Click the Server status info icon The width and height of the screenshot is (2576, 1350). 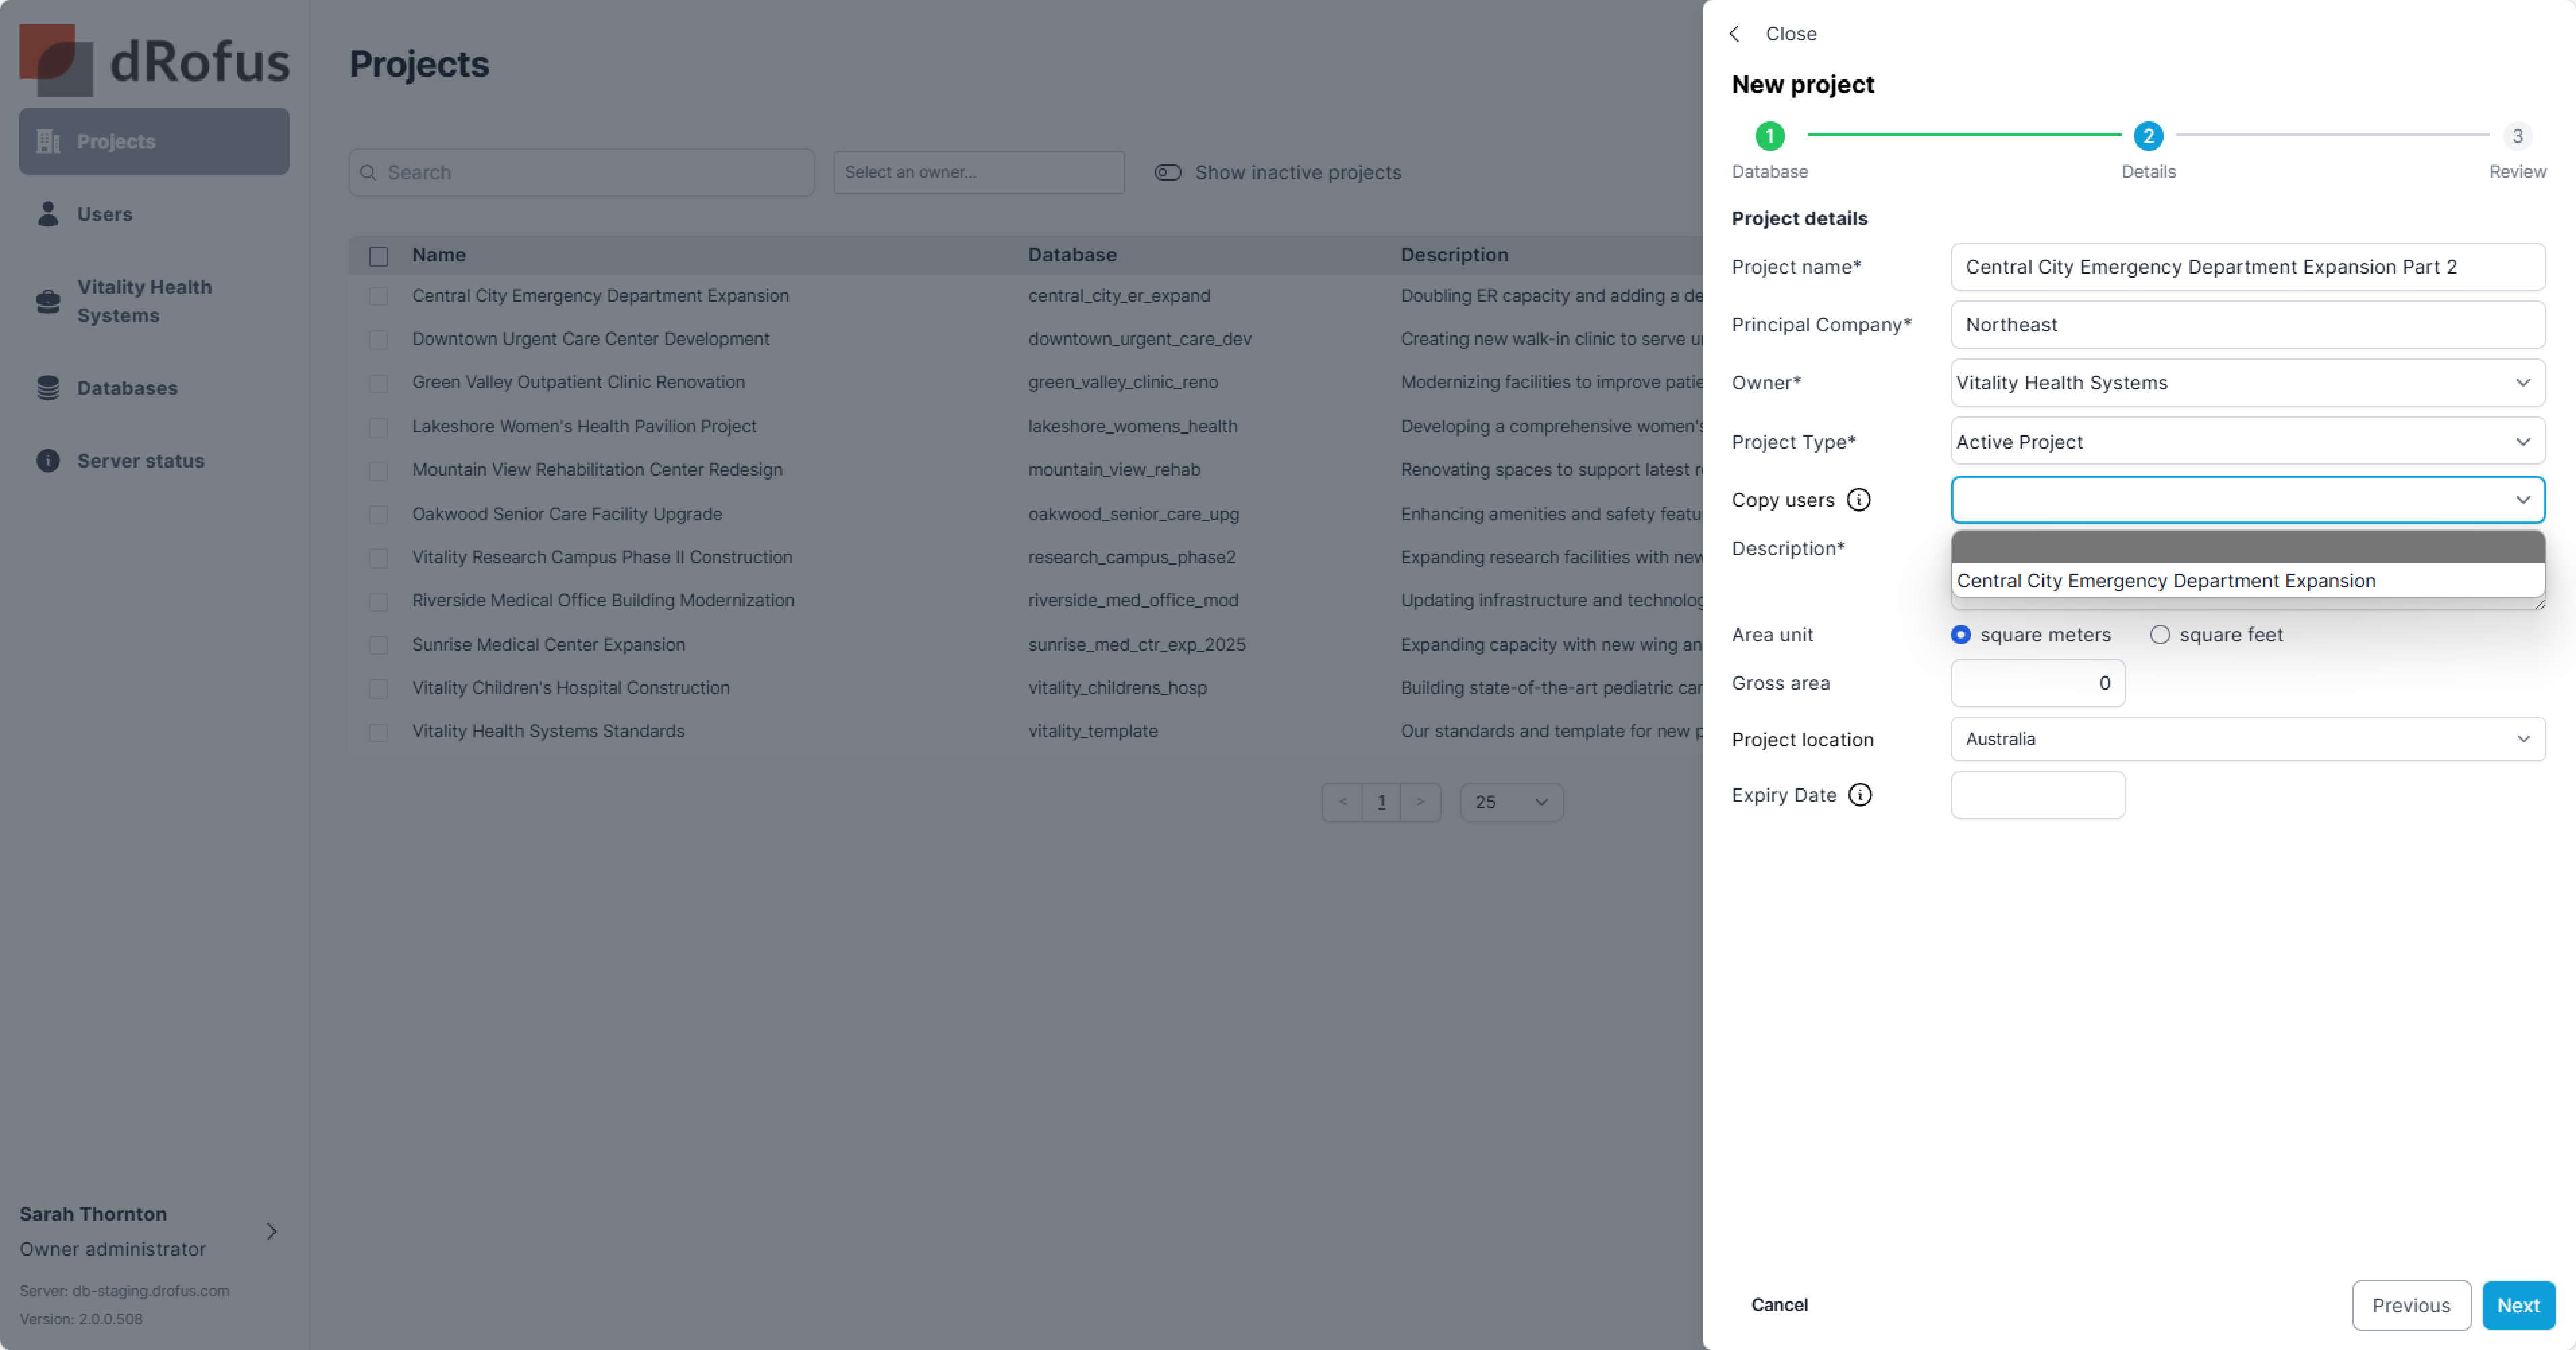click(48, 460)
